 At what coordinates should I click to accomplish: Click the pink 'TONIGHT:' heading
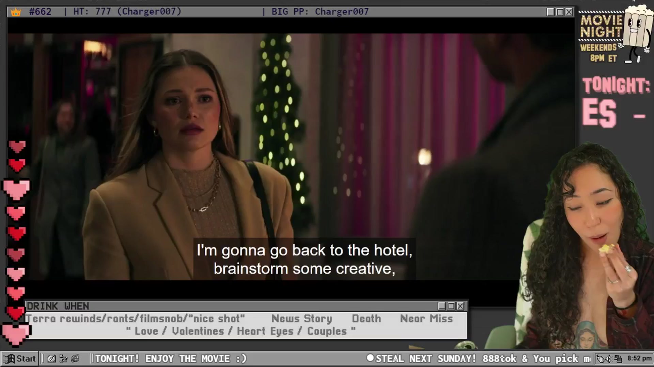click(x=616, y=85)
